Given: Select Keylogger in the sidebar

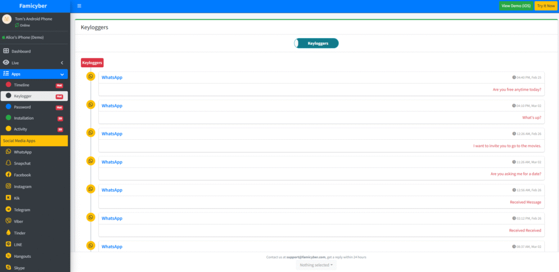Looking at the screenshot, I should [x=34, y=96].
